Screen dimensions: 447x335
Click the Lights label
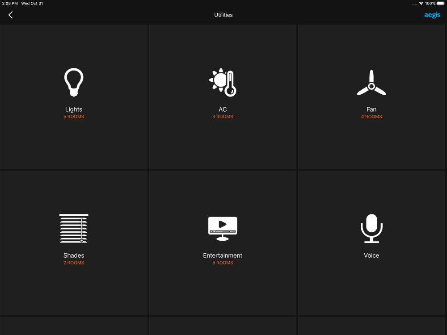(74, 109)
